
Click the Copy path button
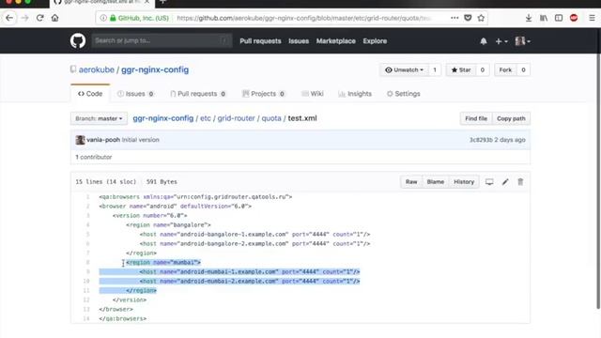[511, 118]
